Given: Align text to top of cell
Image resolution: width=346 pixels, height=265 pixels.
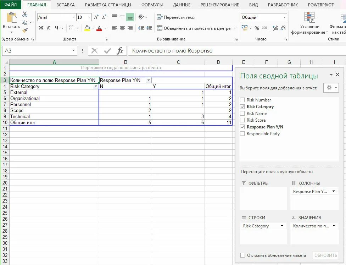Looking at the screenshot, I should coord(114,17).
